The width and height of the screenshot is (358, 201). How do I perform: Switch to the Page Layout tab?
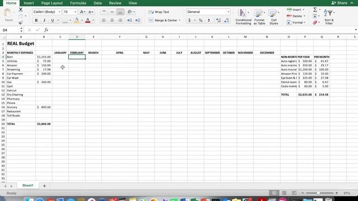pyautogui.click(x=52, y=3)
